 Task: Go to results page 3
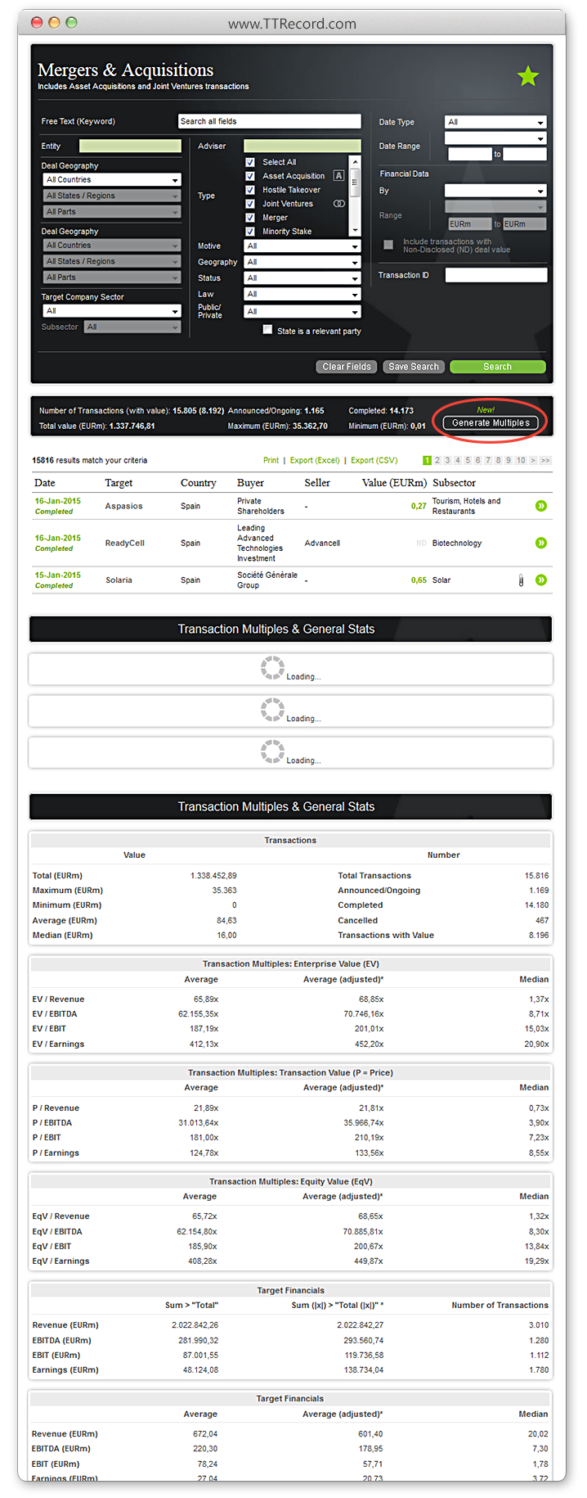pos(447,460)
